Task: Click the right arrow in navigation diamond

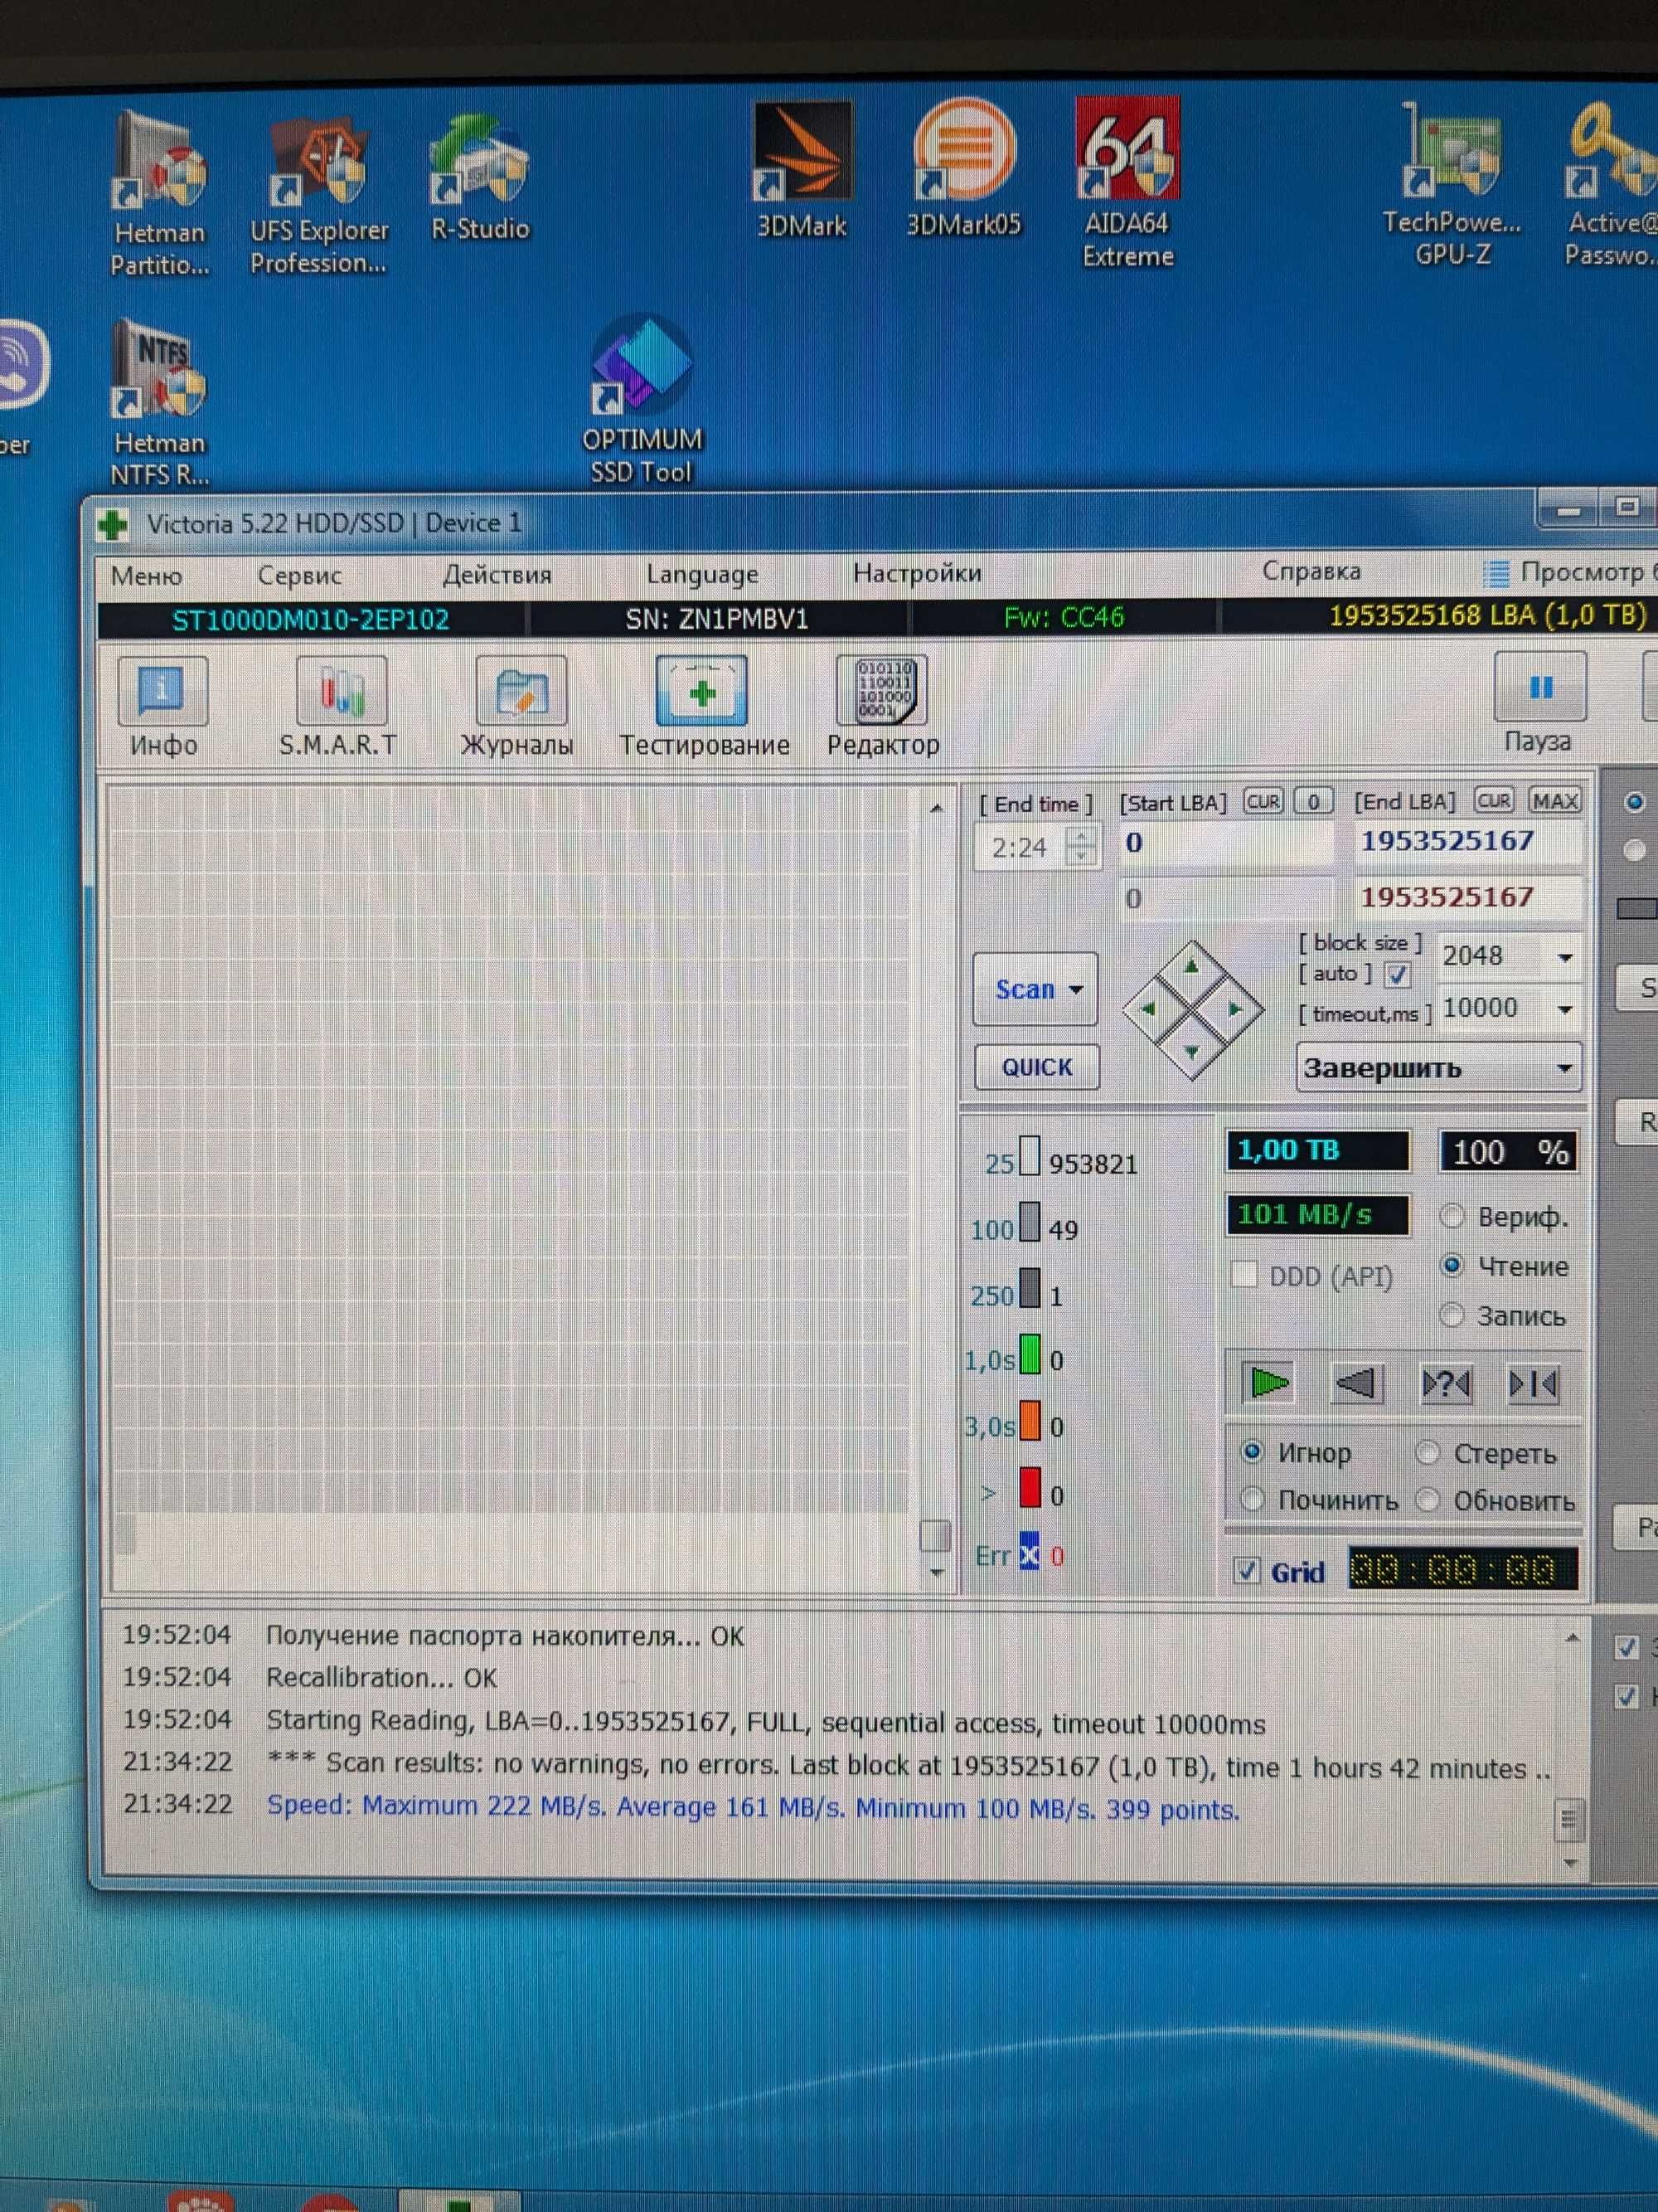Action: [x=1235, y=1009]
